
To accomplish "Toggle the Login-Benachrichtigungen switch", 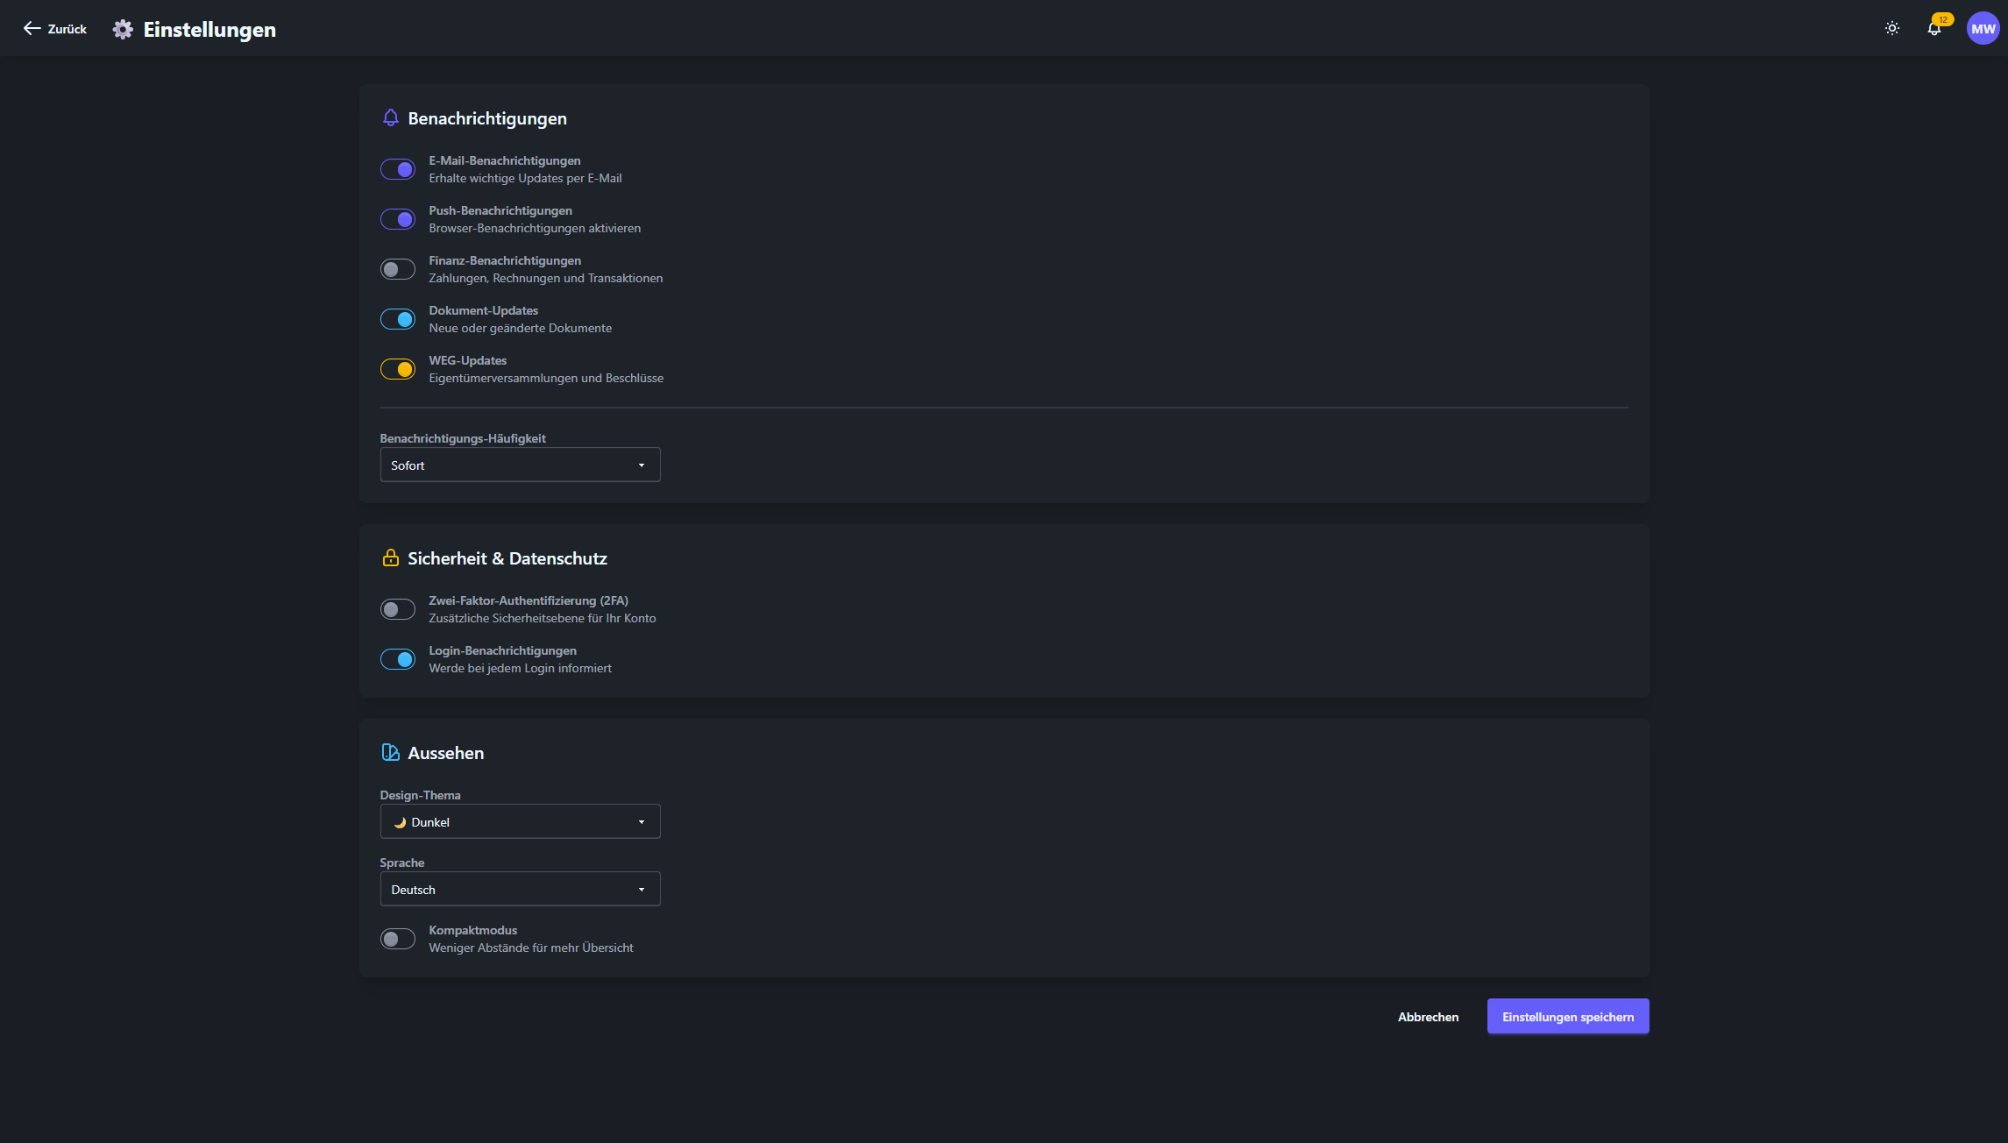I will point(398,659).
